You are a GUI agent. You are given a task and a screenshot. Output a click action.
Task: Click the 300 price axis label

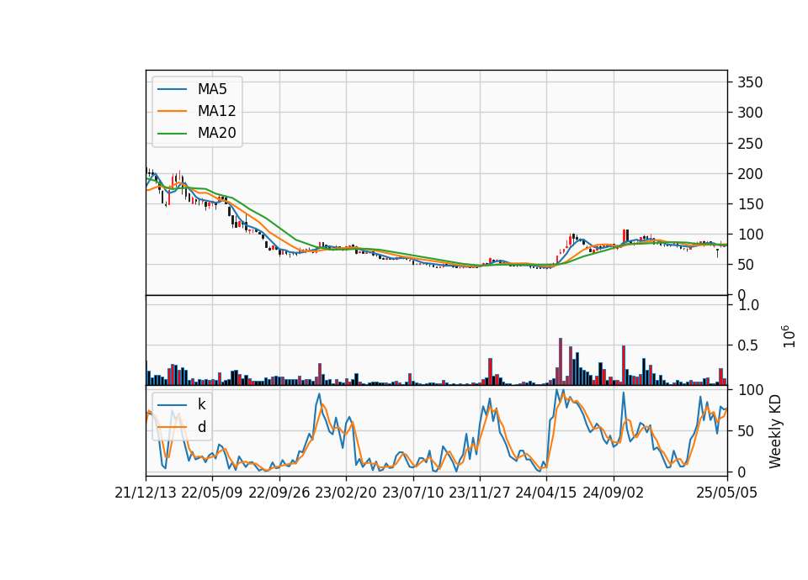pos(750,113)
